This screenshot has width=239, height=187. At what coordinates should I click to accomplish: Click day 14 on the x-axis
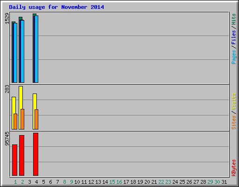pyautogui.click(x=105, y=182)
